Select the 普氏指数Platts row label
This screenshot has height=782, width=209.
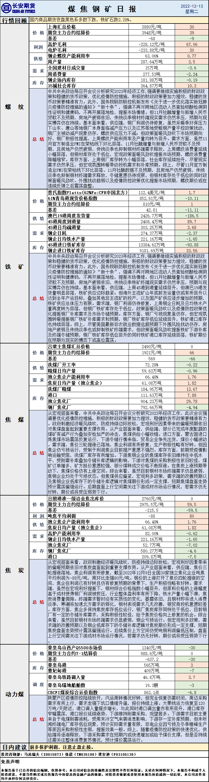[x=87, y=192]
